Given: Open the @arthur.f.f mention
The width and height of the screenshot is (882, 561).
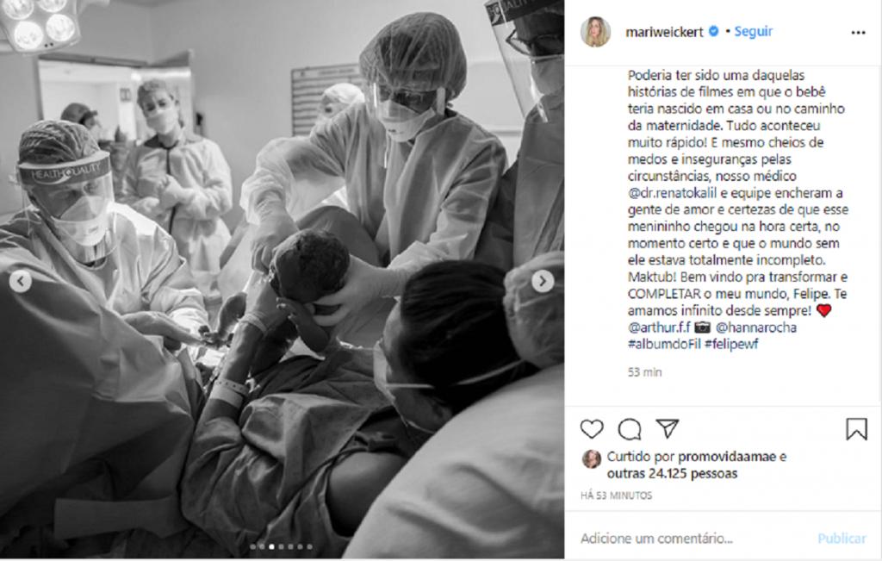Looking at the screenshot, I should (659, 327).
